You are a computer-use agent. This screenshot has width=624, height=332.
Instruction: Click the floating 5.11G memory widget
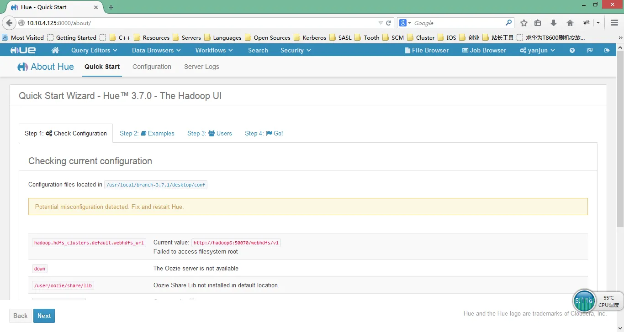point(584,301)
